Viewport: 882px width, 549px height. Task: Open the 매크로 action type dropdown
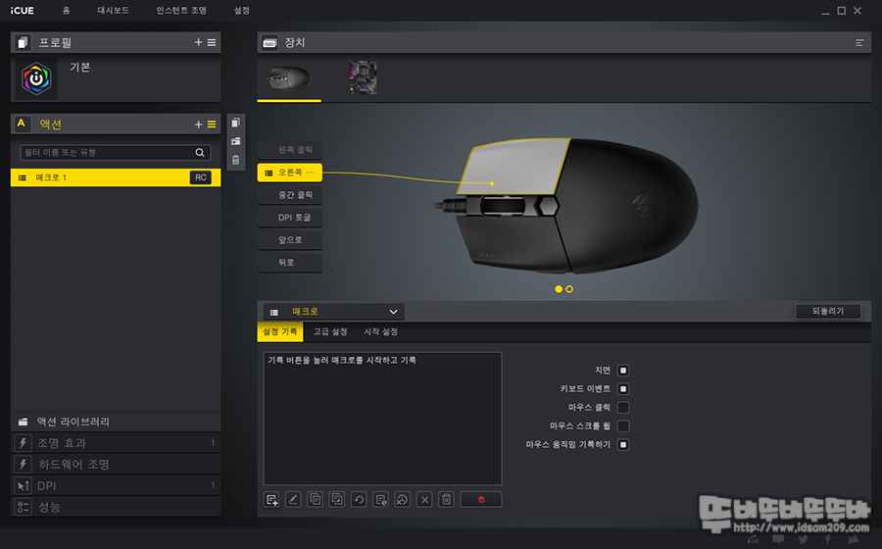coord(333,312)
